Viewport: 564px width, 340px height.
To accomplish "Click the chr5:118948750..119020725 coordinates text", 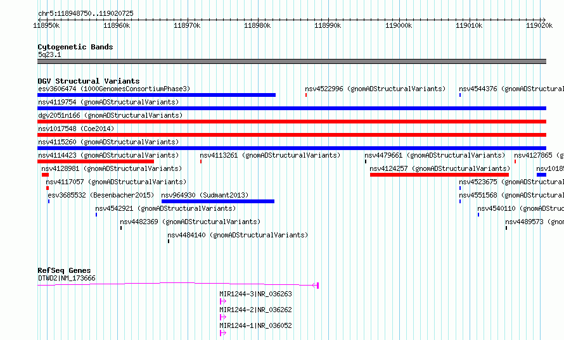I will click(86, 13).
